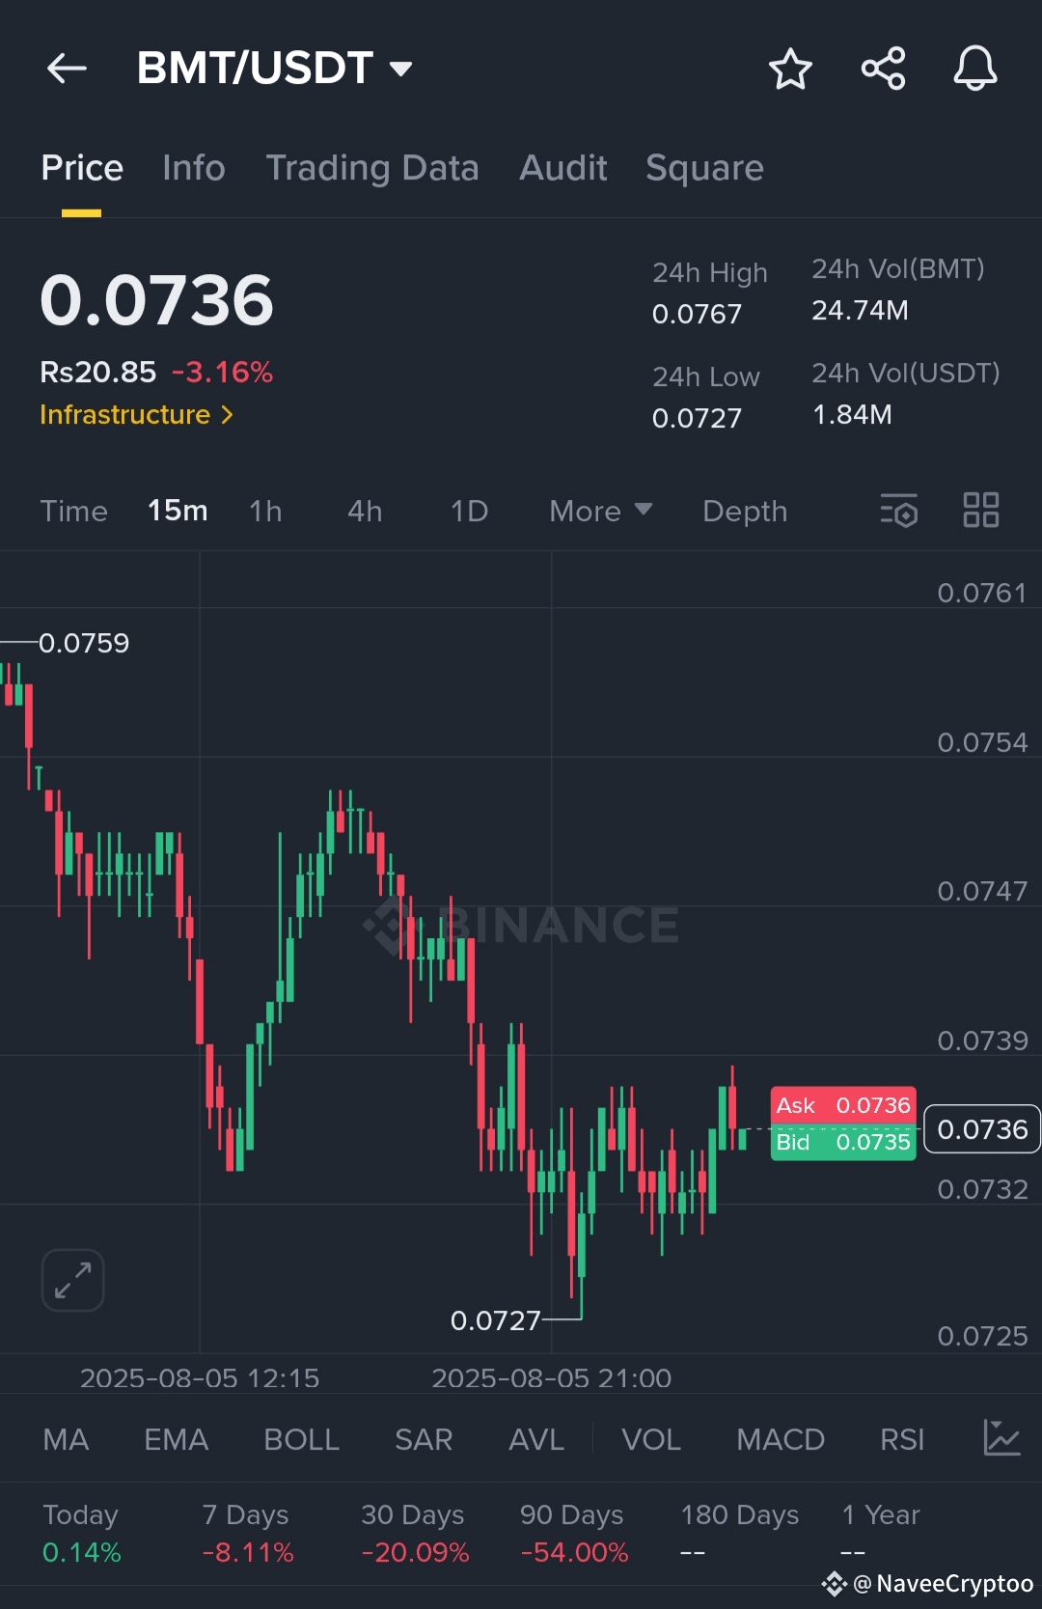This screenshot has height=1609, width=1042.
Task: Switch to the Square tab
Action: [704, 168]
